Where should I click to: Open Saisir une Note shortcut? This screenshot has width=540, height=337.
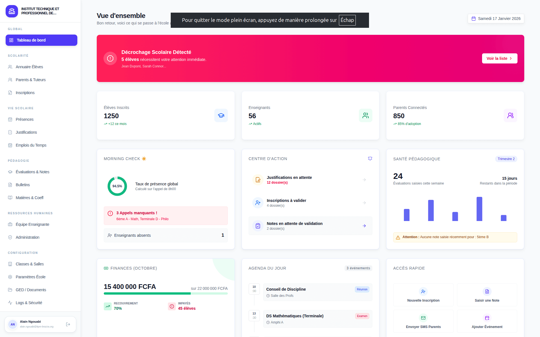point(487,295)
